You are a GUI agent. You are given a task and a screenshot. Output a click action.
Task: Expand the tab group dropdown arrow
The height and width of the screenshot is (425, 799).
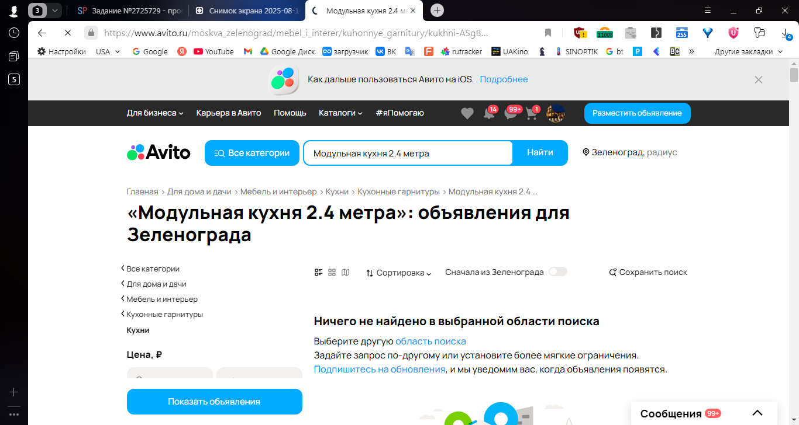55,10
